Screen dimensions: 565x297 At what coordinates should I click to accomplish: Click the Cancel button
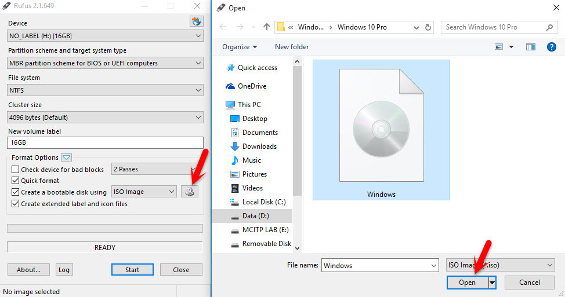pyautogui.click(x=530, y=283)
